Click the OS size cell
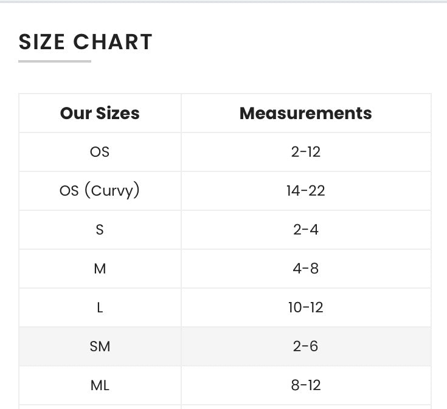 click(100, 152)
